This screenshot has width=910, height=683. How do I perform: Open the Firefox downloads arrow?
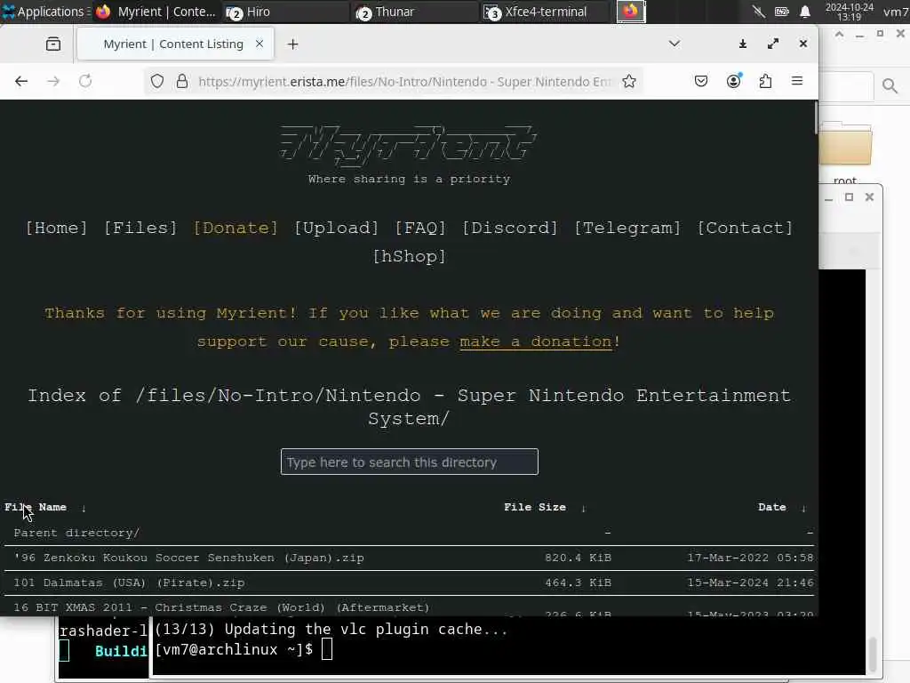pos(742,44)
